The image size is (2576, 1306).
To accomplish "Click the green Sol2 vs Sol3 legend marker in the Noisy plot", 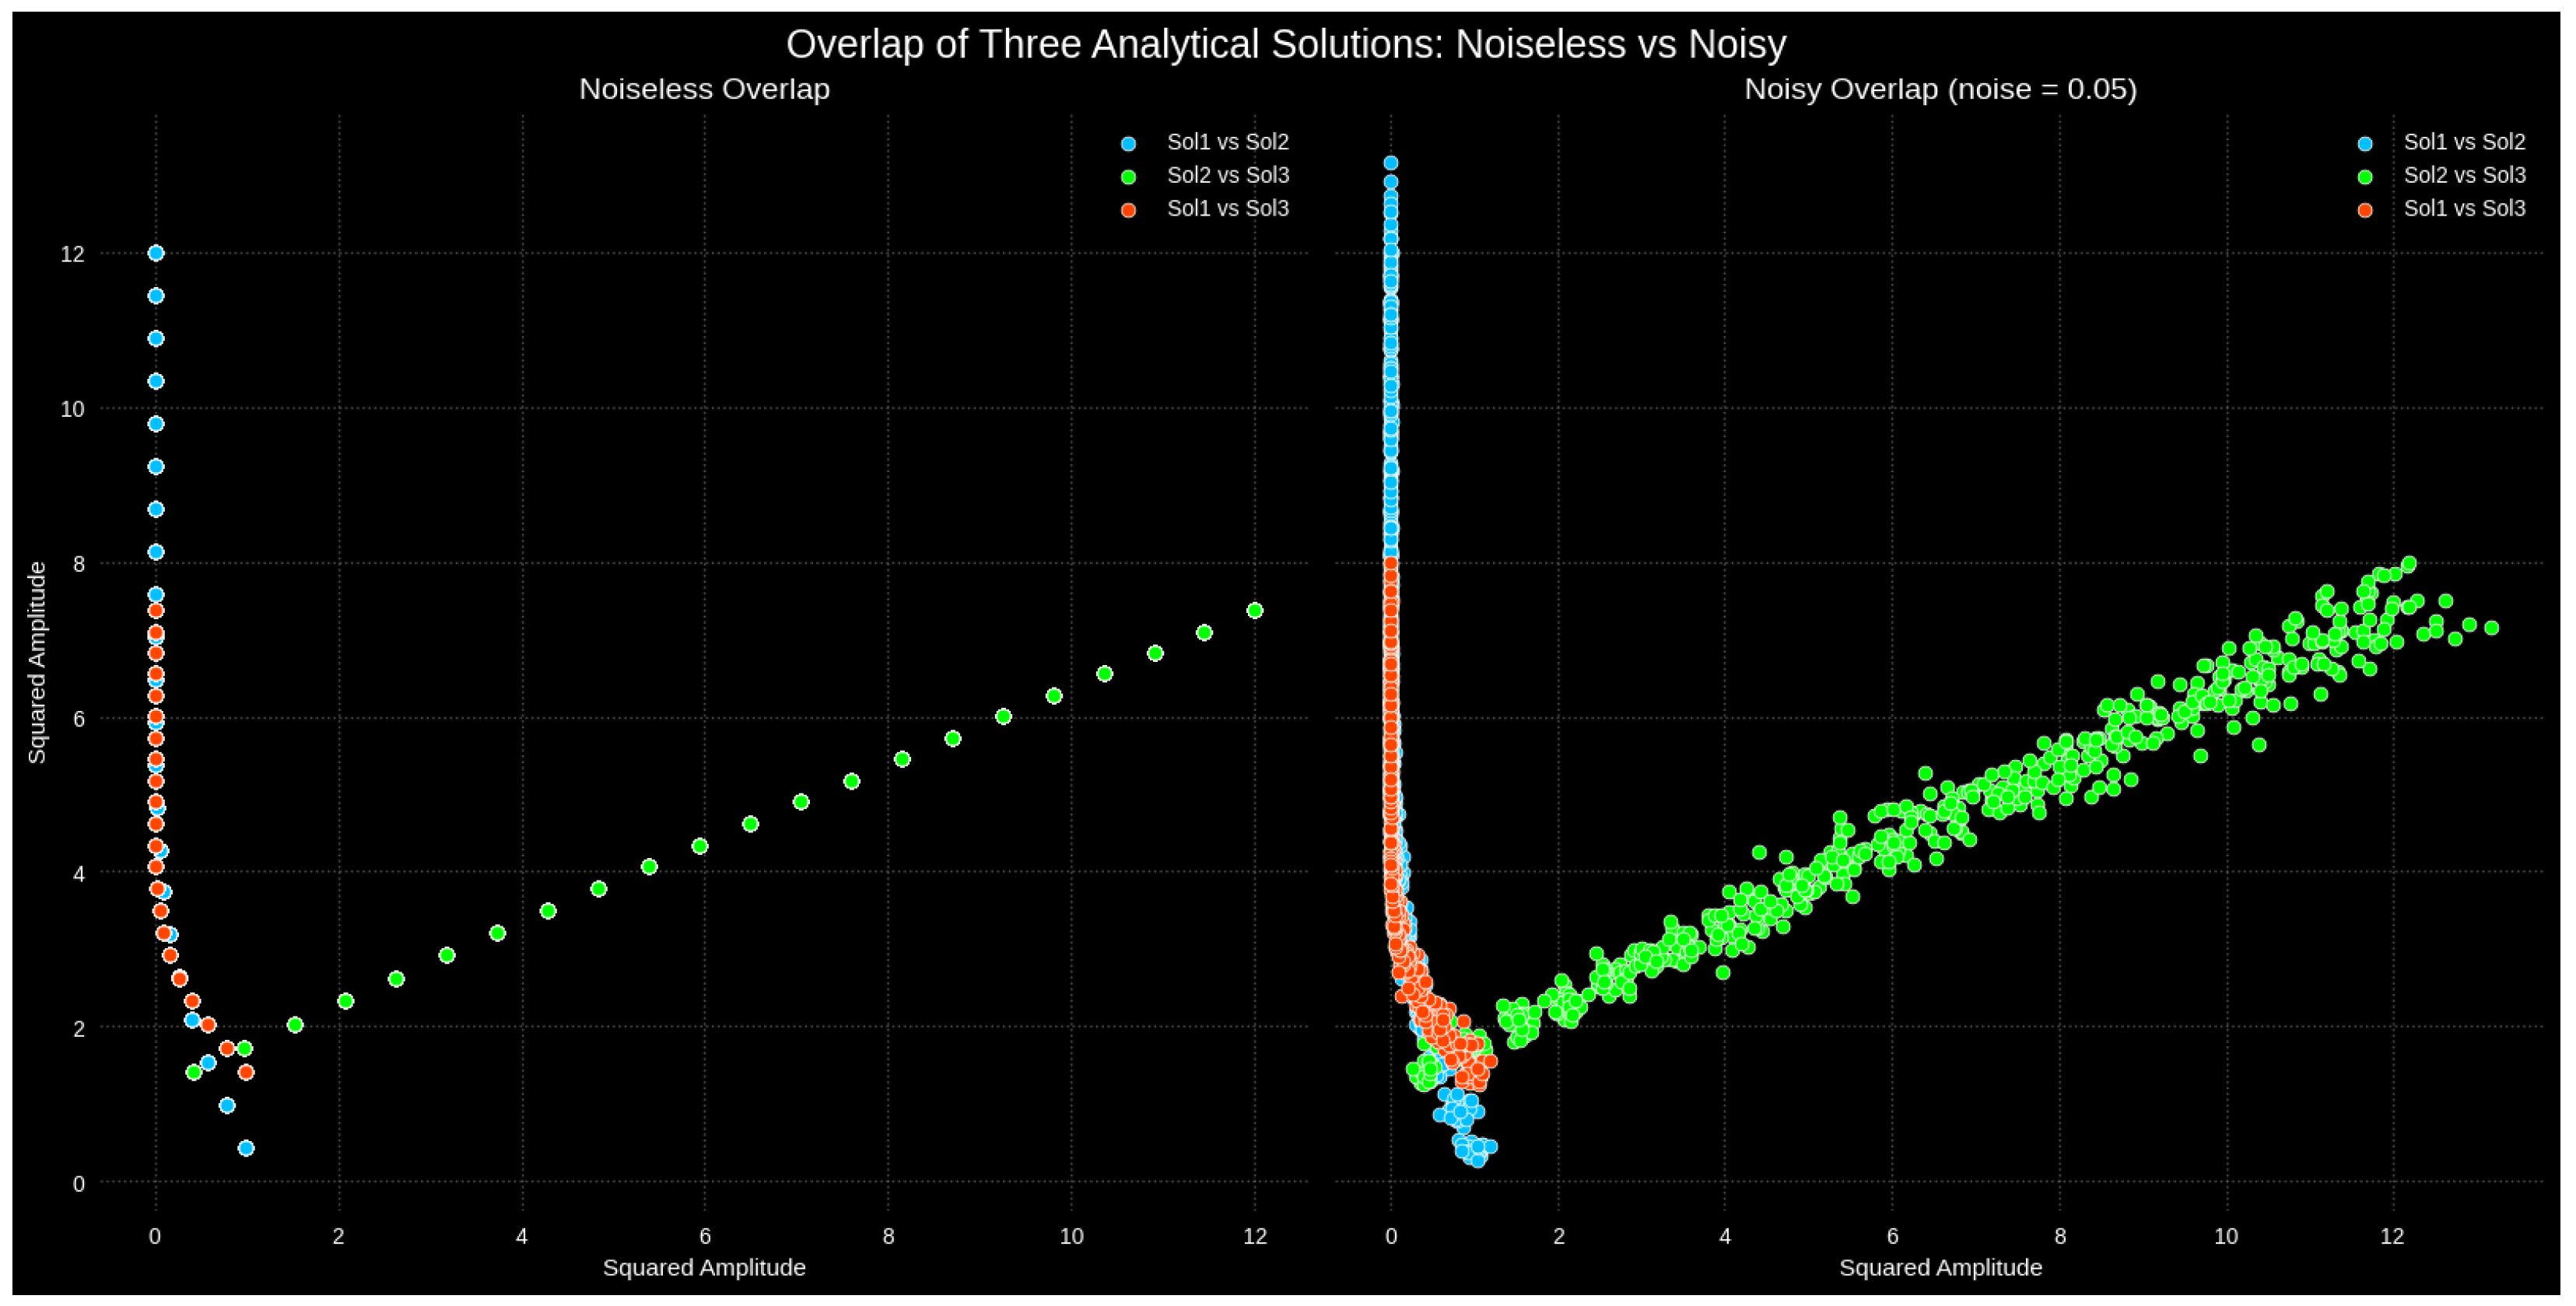I will pos(2364,177).
